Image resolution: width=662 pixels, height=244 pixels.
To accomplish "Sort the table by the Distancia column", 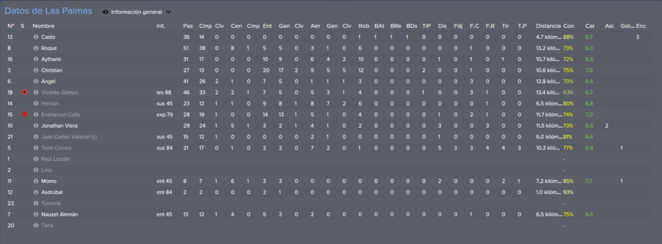I will [548, 26].
